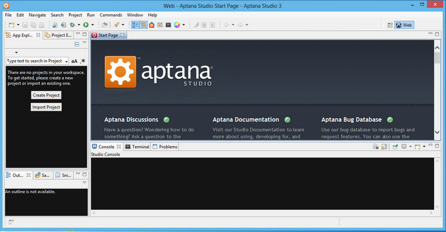
Task: Open the Commands menu
Action: pyautogui.click(x=110, y=15)
